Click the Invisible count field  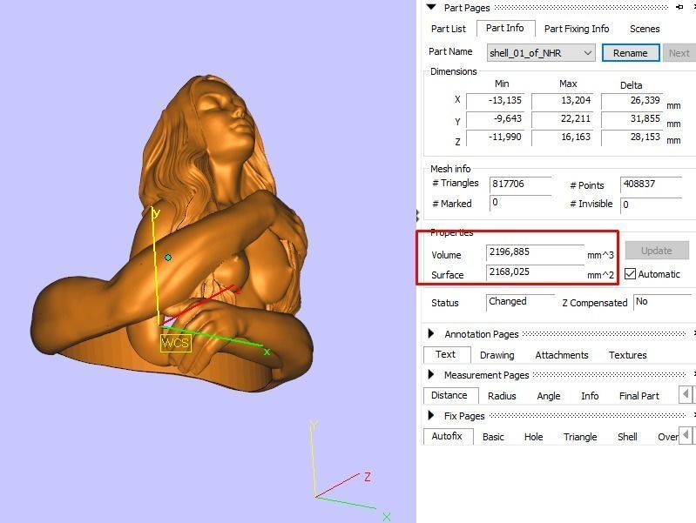pos(652,205)
